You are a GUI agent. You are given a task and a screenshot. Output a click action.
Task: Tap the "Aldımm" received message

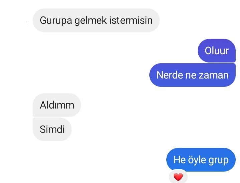pyautogui.click(x=57, y=105)
